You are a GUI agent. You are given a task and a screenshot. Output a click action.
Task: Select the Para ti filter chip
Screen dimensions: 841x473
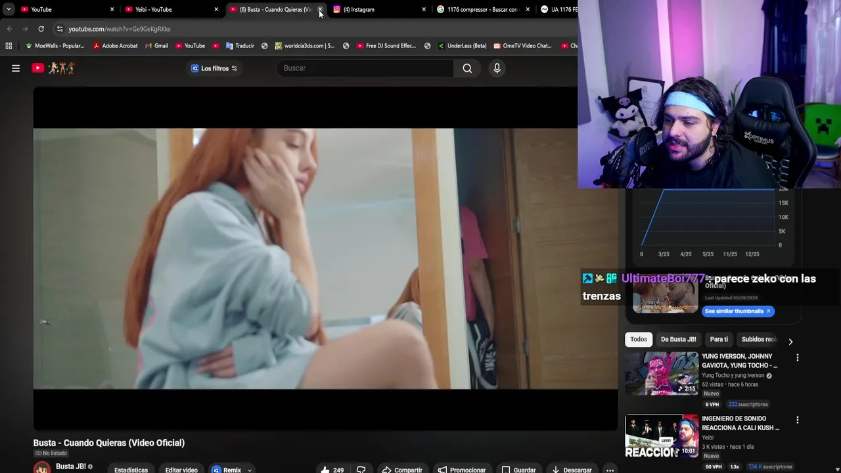coord(719,339)
